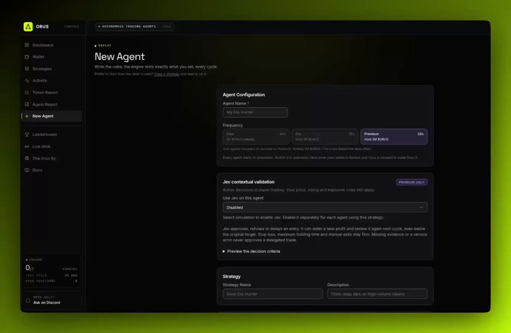The height and width of the screenshot is (333, 511).
Task: Click the Activity pulse icon
Action: coord(27,80)
